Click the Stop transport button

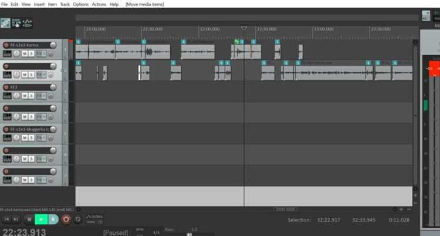point(29,219)
